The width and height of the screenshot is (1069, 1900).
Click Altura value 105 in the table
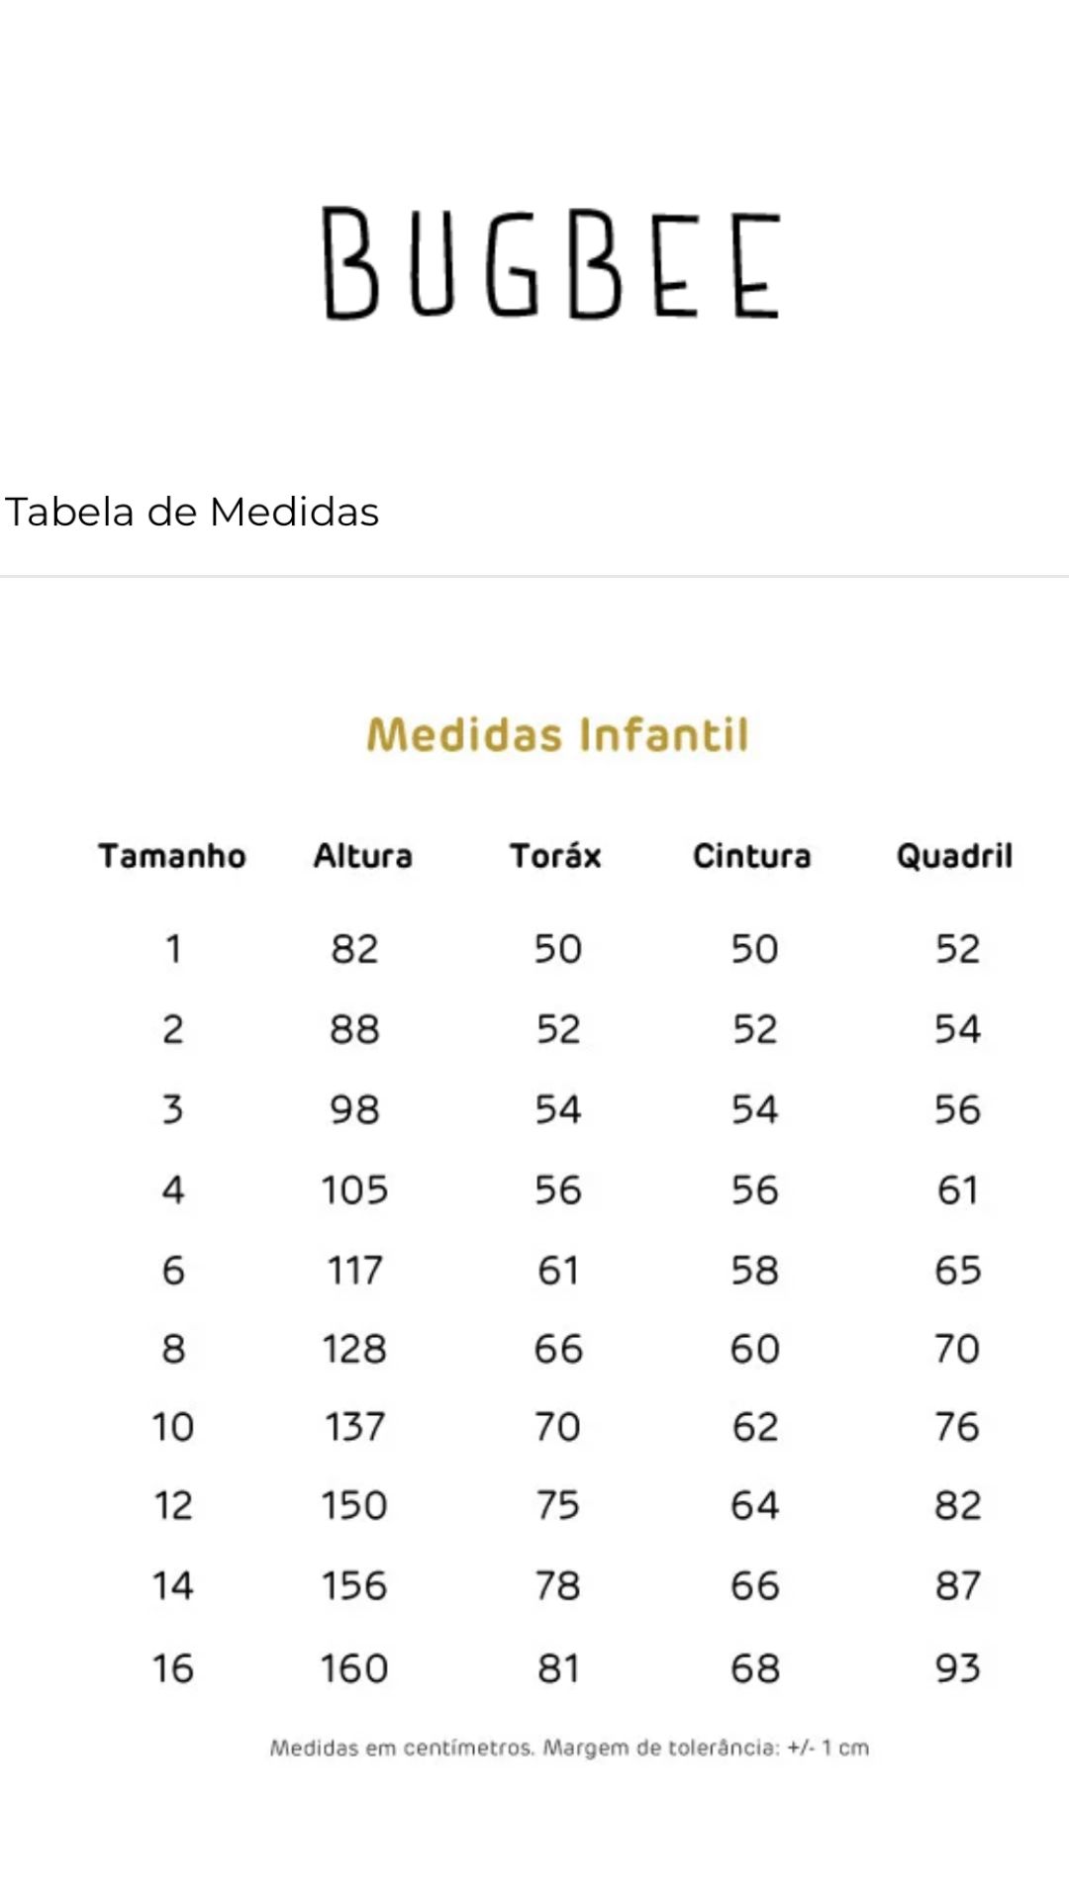354,1189
